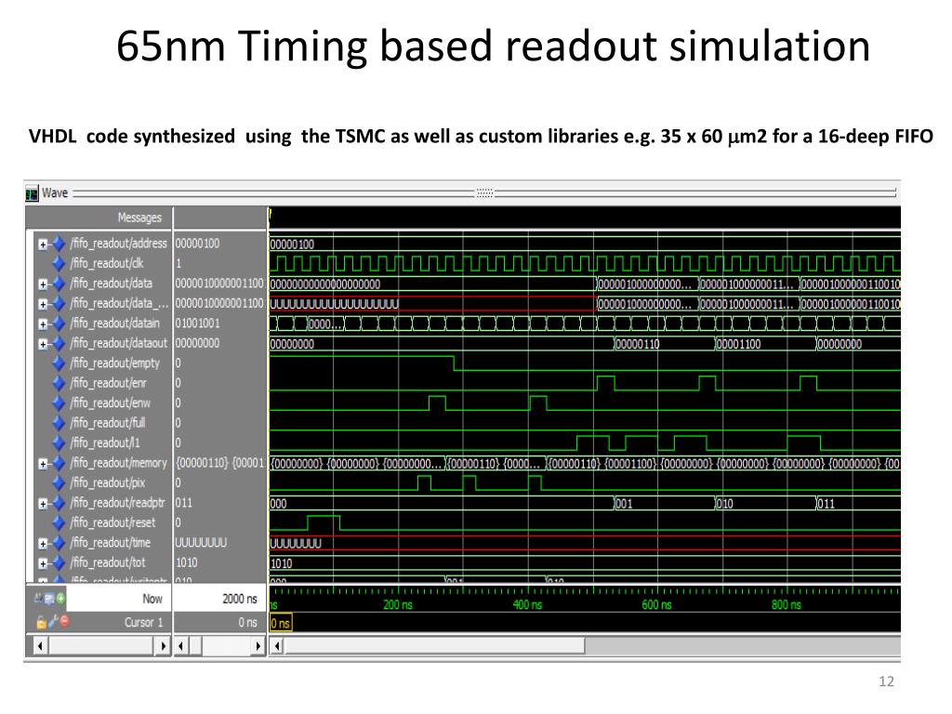This screenshot has width=952, height=714.
Task: Click the Wave title bar grip handle
Action: (484, 193)
